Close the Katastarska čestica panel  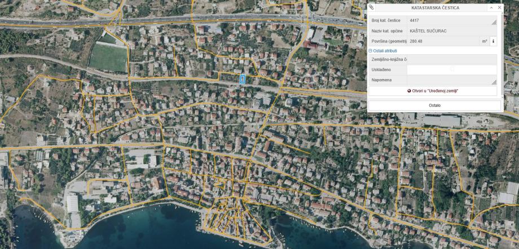(x=499, y=7)
